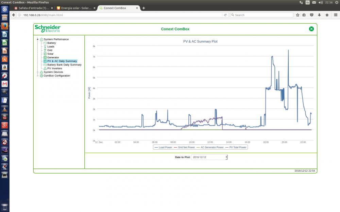Open Battery performance page
Viewport: 340px width, 212px height.
(51, 43)
